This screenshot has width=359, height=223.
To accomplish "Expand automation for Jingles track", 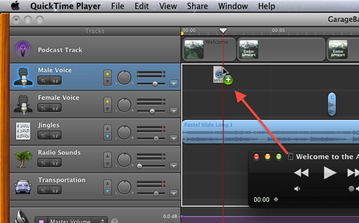I will 174,138.
